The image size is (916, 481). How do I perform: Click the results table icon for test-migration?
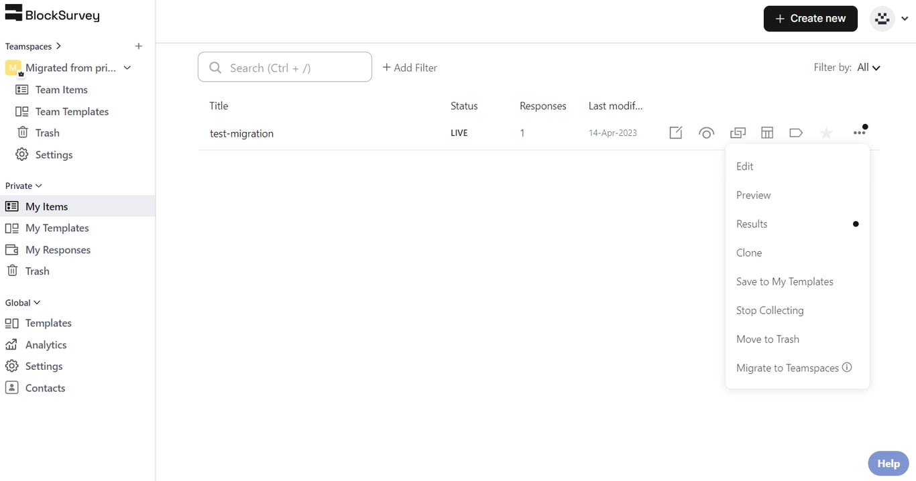pos(767,133)
